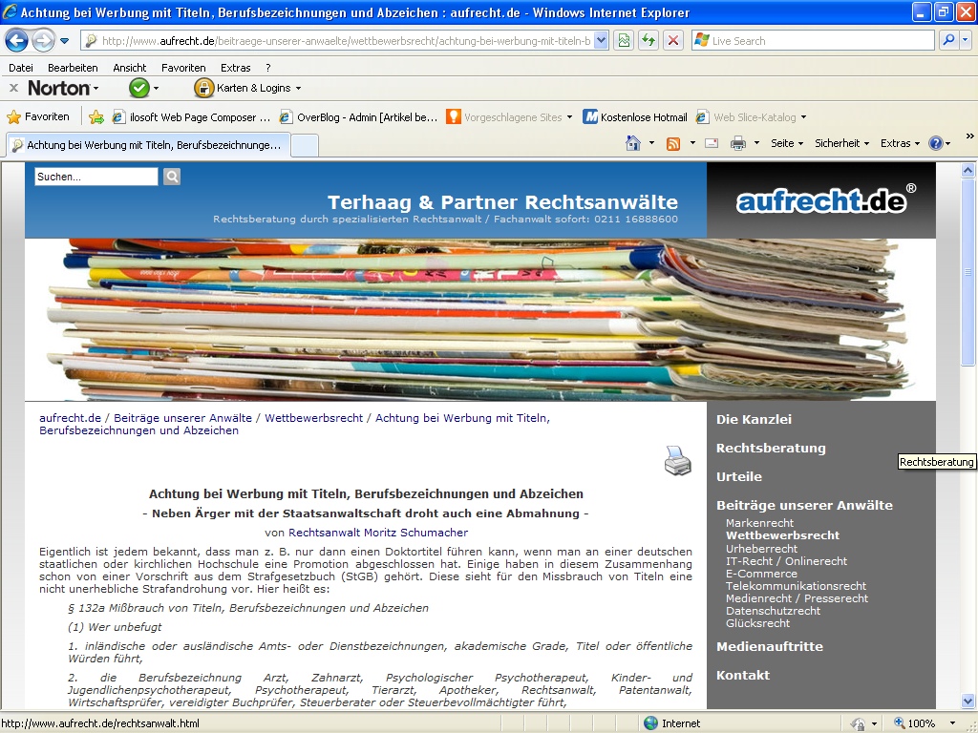Image resolution: width=978 pixels, height=733 pixels.
Task: Click the Read Mail envelope icon
Action: [x=711, y=143]
